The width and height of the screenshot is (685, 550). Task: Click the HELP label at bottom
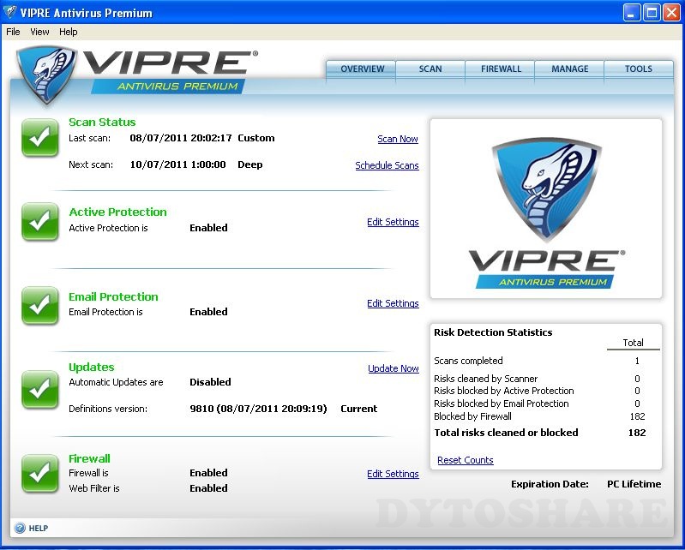point(39,529)
